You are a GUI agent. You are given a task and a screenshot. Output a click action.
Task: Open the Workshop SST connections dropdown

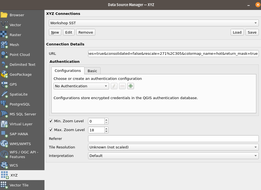pyautogui.click(x=154, y=23)
